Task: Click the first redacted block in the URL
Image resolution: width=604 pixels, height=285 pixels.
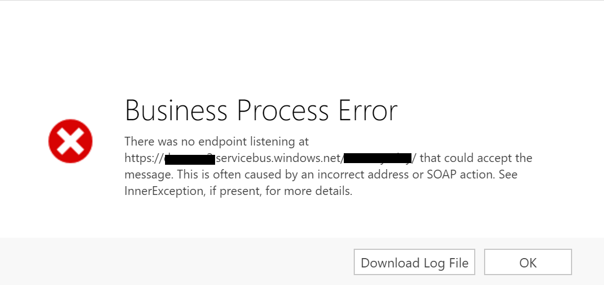Action: coord(190,159)
